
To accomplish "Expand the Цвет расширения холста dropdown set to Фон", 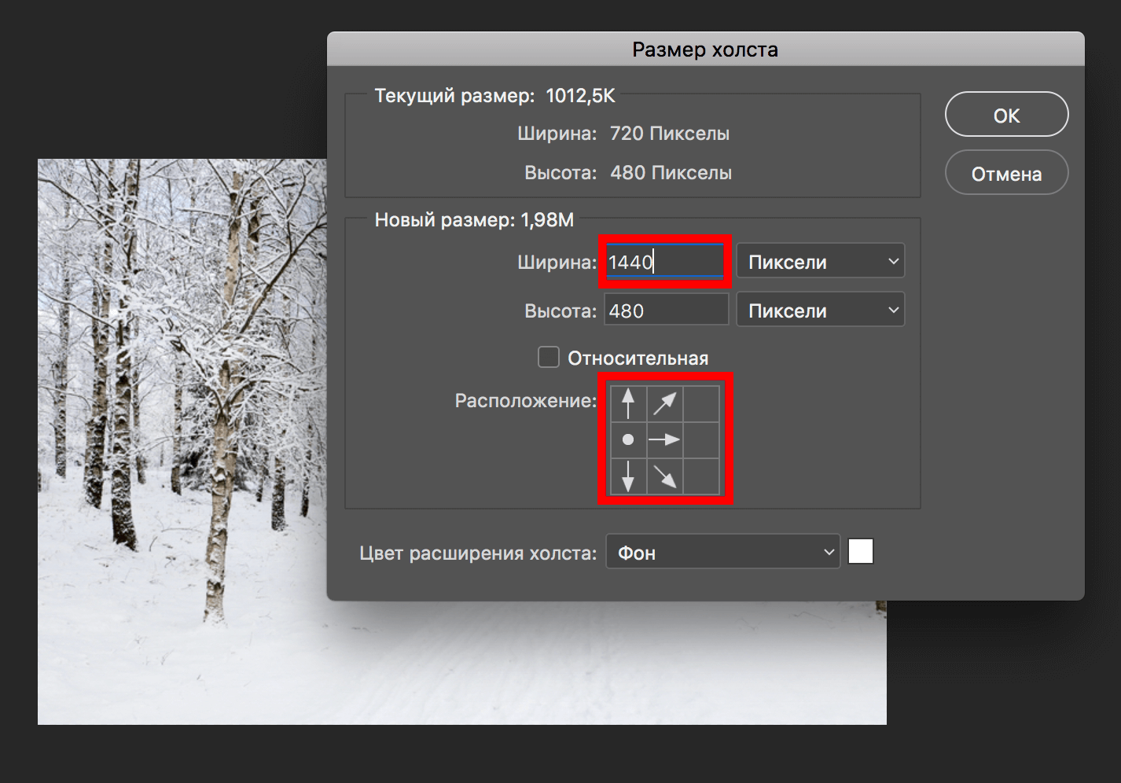I will pyautogui.click(x=722, y=553).
